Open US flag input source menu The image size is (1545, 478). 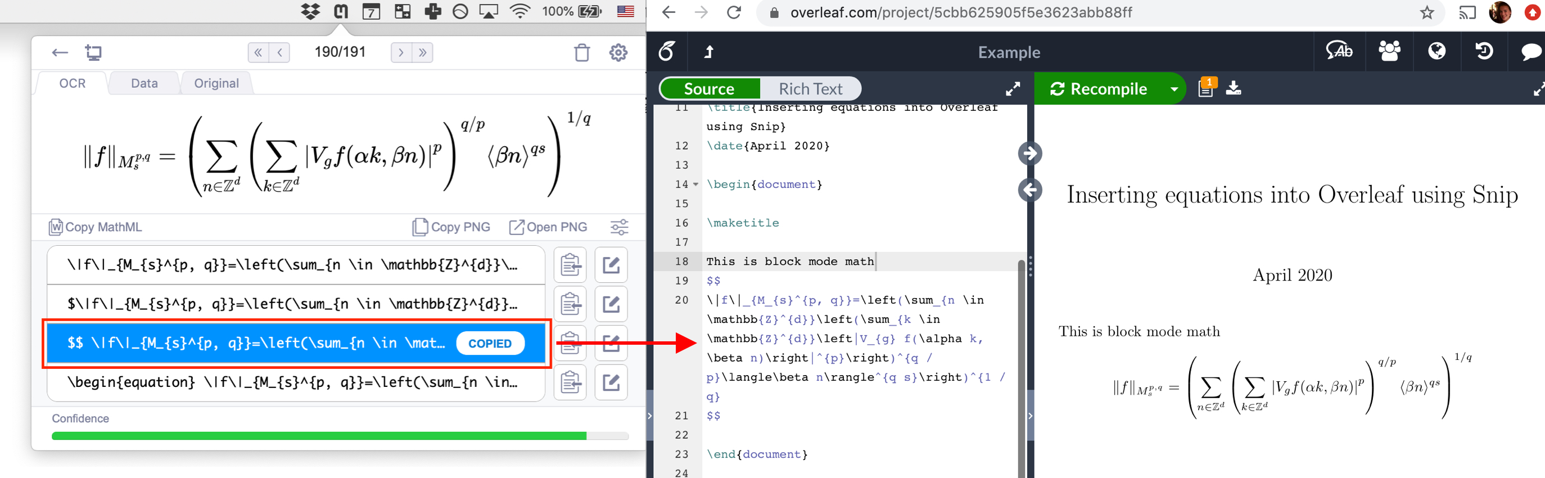click(626, 11)
